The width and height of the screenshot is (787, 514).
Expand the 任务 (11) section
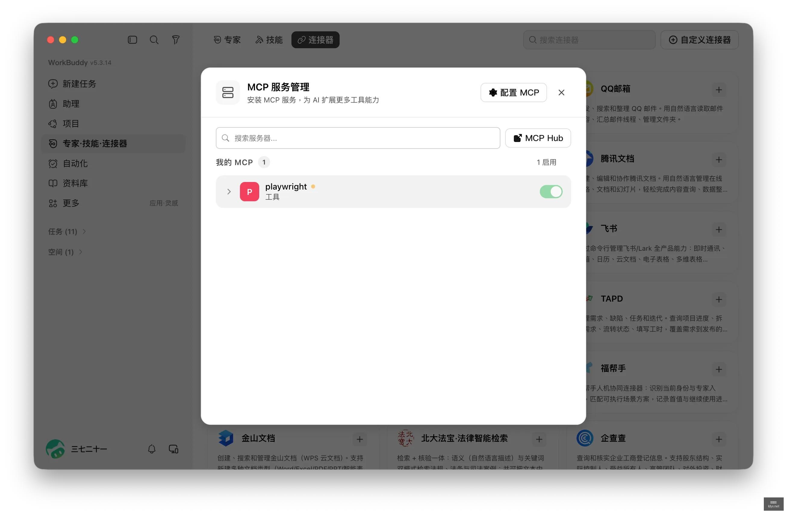point(67,232)
